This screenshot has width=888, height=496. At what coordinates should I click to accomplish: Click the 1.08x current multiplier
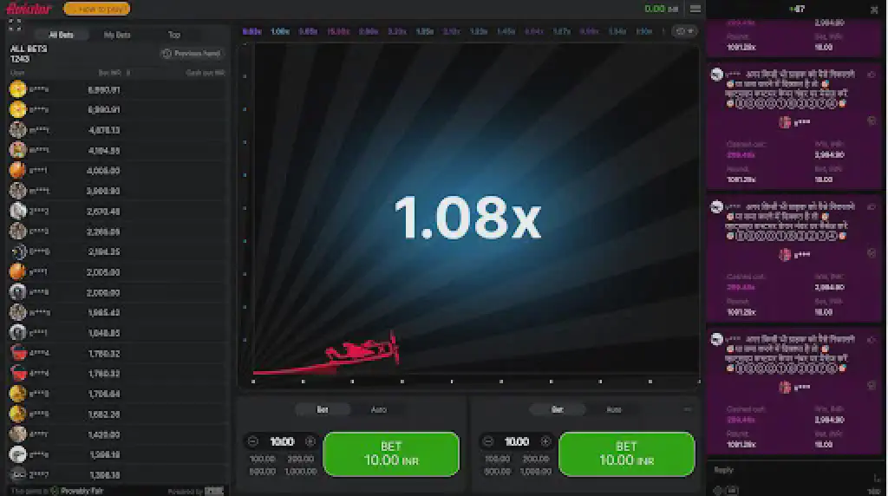[467, 219]
